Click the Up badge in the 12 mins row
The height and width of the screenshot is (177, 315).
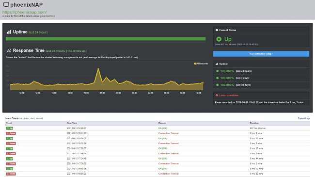coord(9,169)
